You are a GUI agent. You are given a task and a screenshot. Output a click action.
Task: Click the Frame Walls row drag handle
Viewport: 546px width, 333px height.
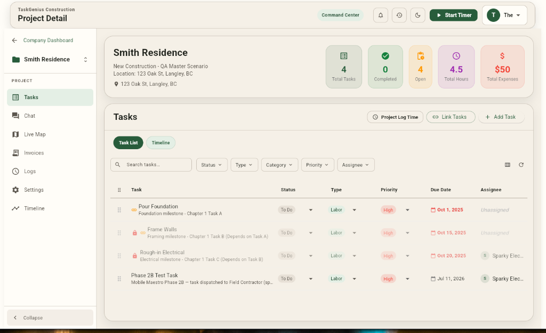click(119, 233)
